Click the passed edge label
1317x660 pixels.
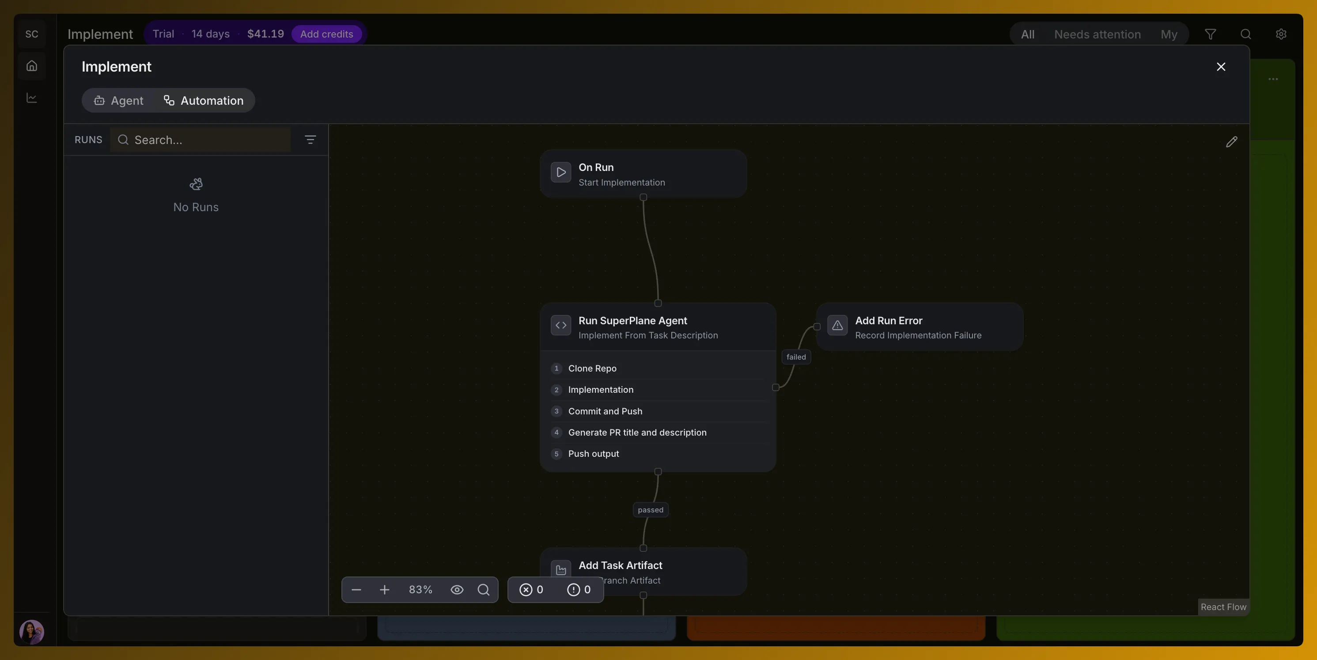(650, 510)
